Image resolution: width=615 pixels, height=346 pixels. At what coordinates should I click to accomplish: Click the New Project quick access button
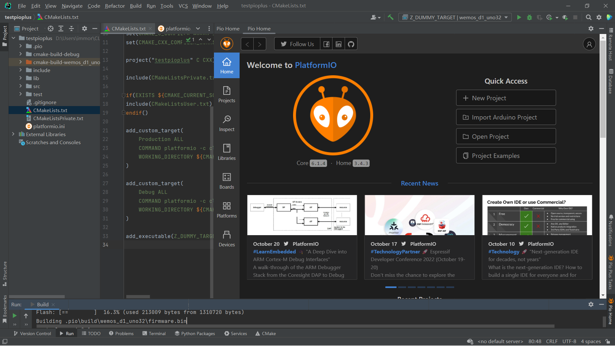coord(506,98)
